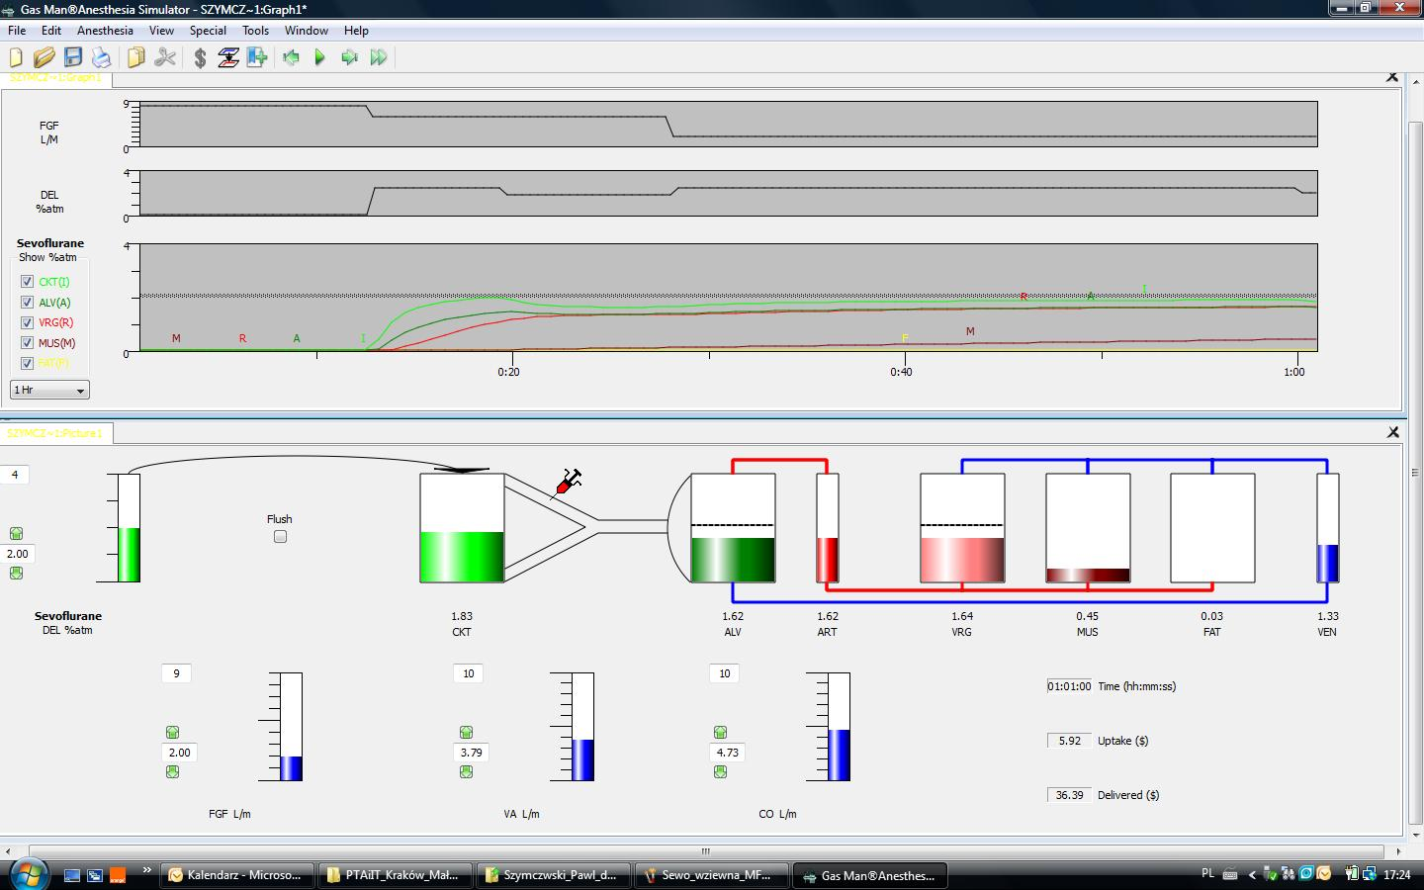Viewport: 1424px width, 890px height.
Task: Increase DEL %atm with upper green arrow
Action: (16, 534)
